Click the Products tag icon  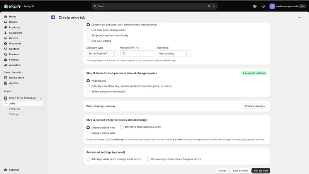point(5,27)
